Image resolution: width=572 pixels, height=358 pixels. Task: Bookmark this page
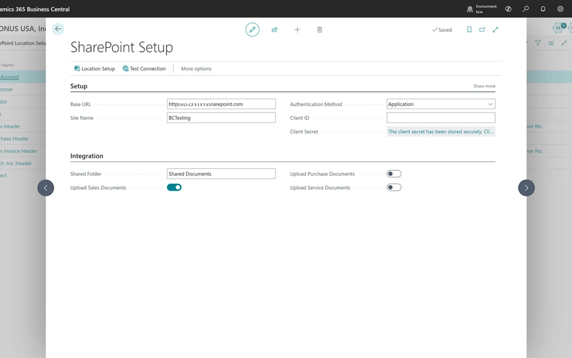[469, 30]
